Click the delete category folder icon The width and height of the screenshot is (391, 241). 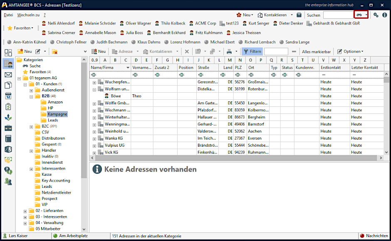point(54,52)
